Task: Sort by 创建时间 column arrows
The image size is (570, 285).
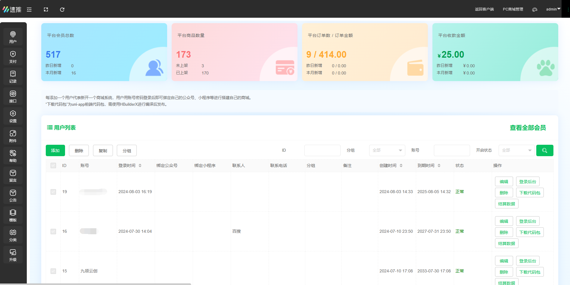Action: coord(401,165)
